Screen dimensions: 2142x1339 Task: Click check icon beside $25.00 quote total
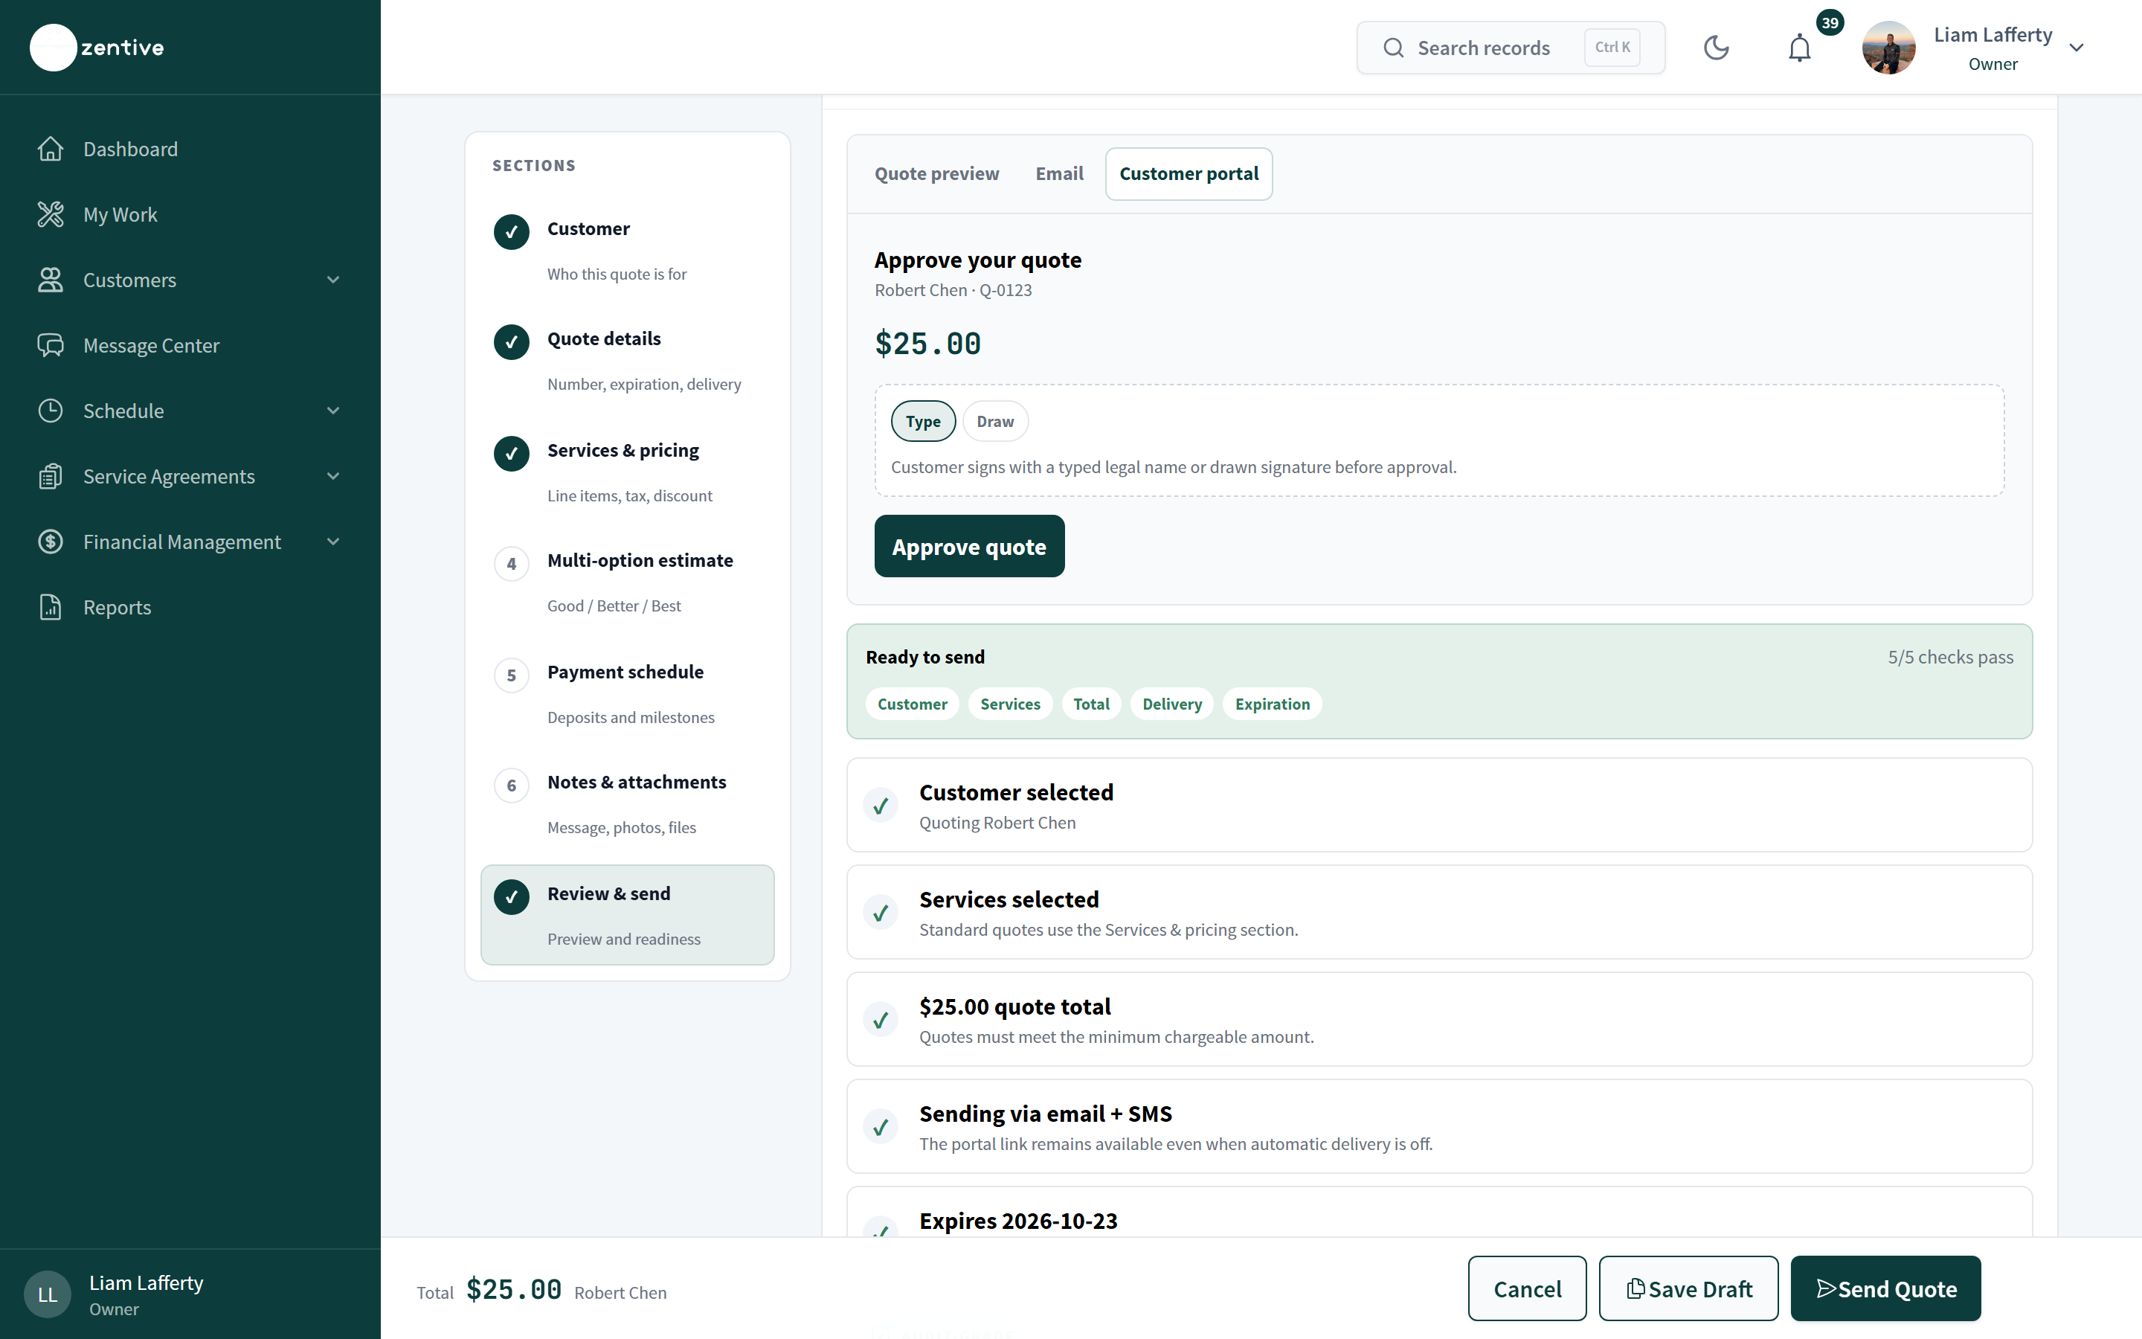(x=881, y=1020)
